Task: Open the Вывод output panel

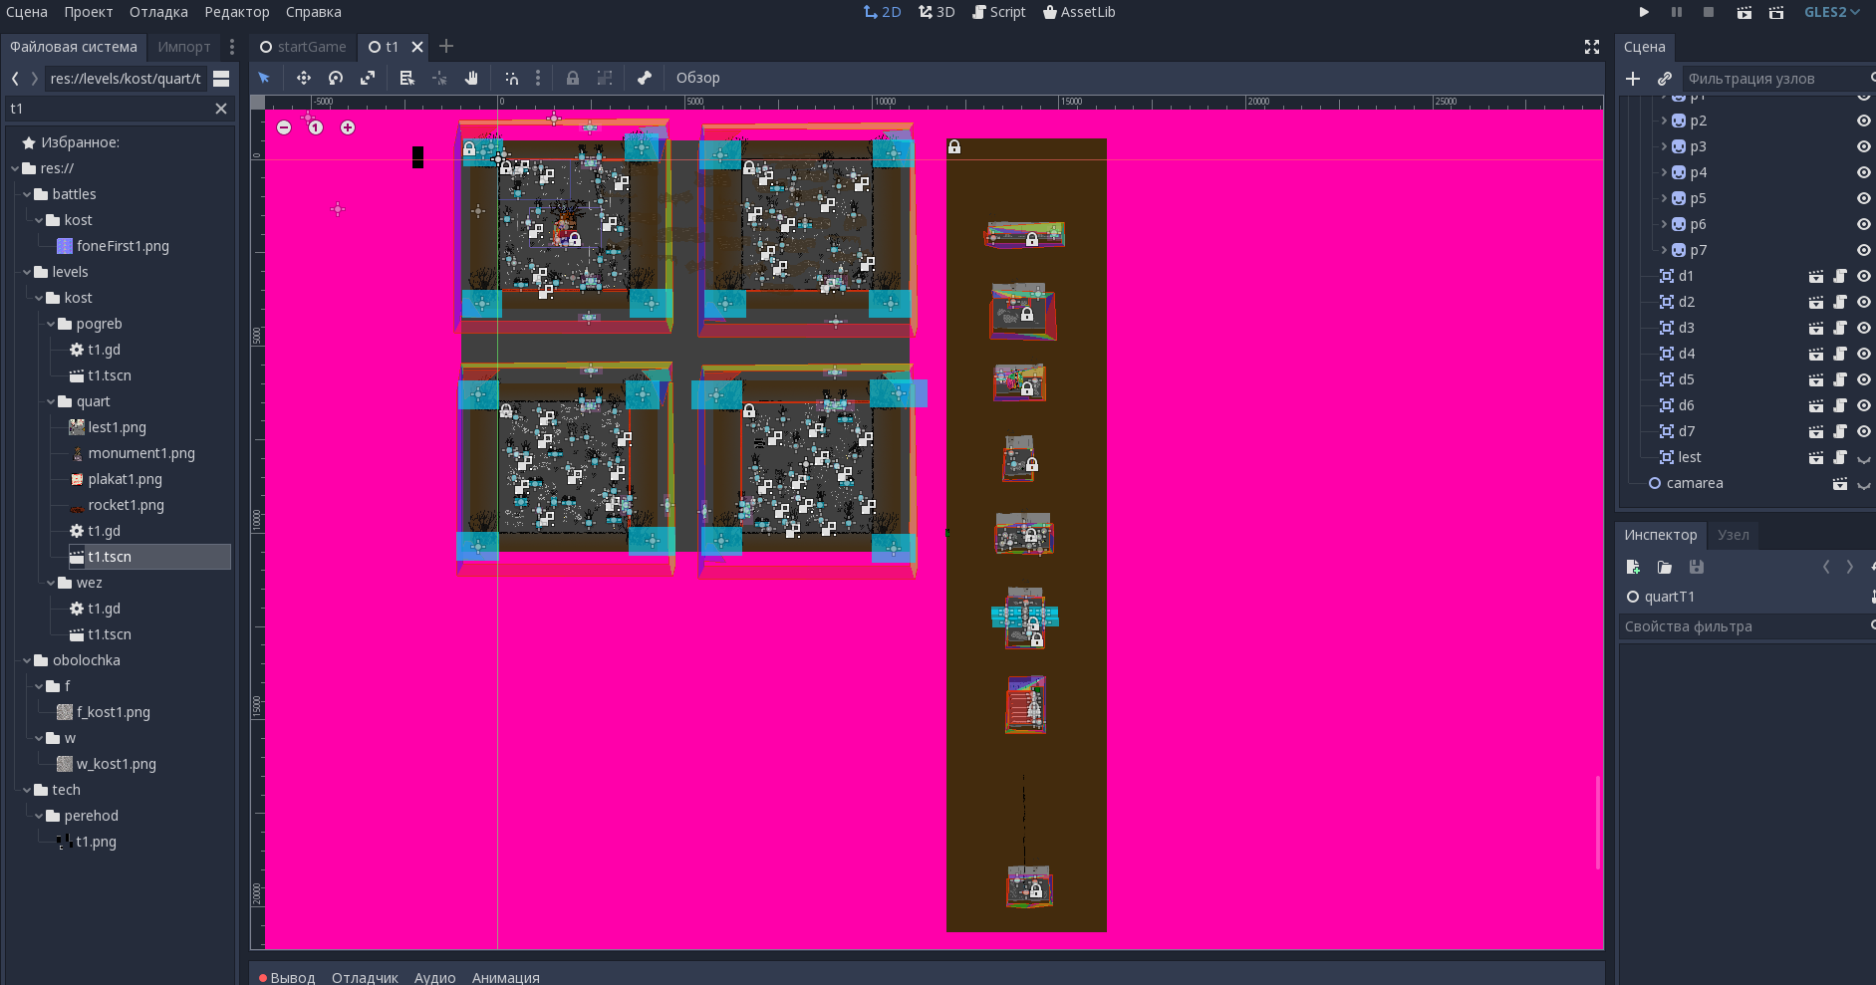Action: point(287,978)
